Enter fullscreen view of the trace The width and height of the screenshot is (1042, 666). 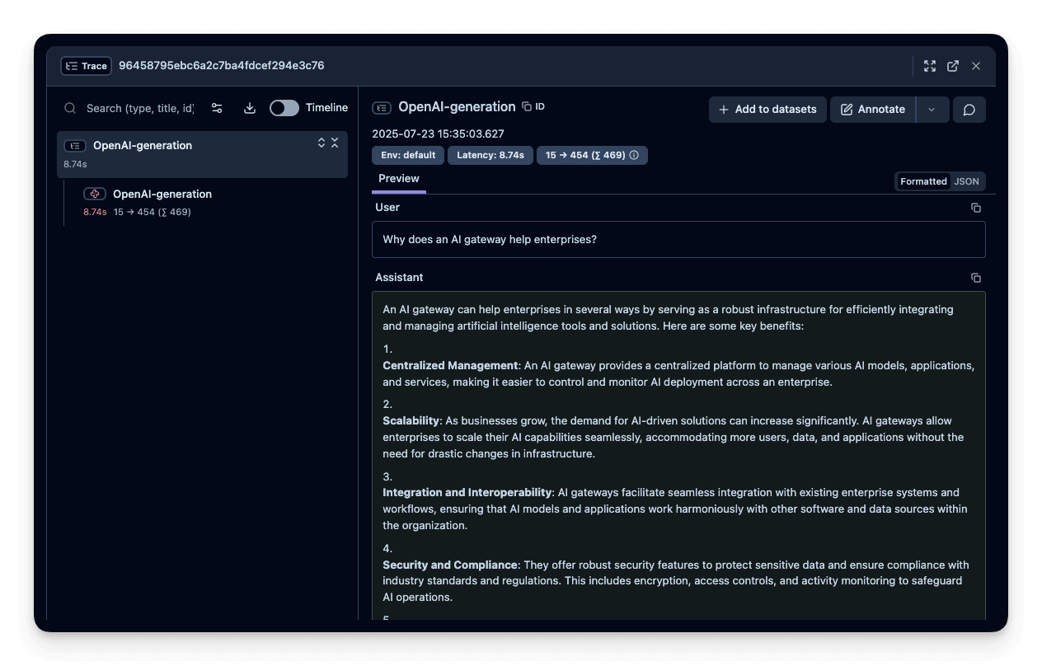pyautogui.click(x=930, y=66)
